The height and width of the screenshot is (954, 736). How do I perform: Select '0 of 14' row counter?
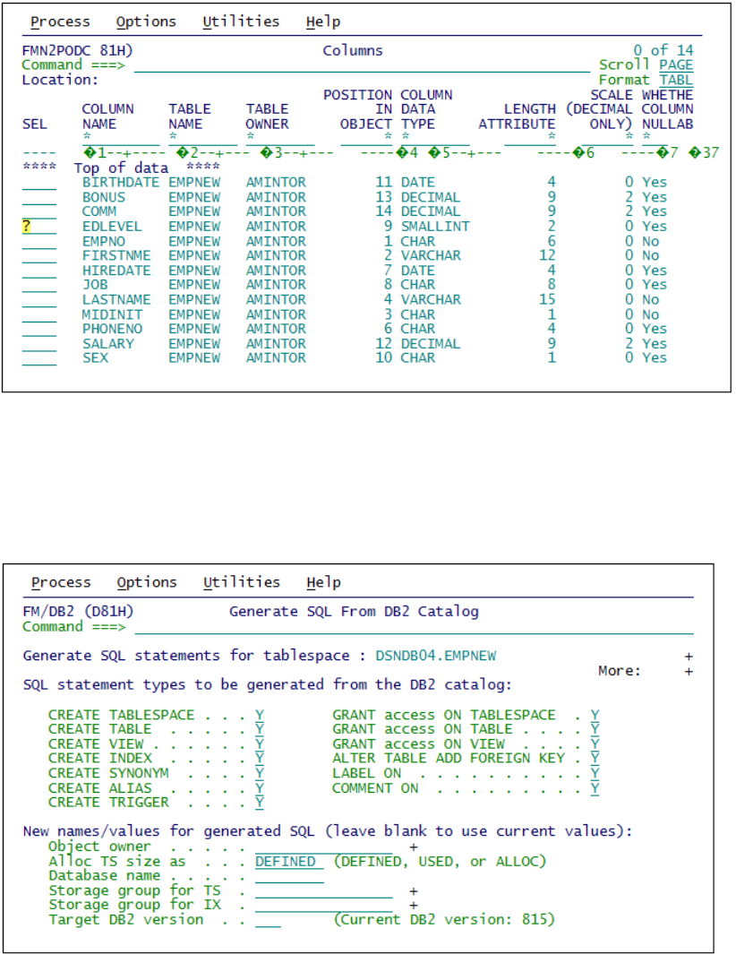coord(663,50)
